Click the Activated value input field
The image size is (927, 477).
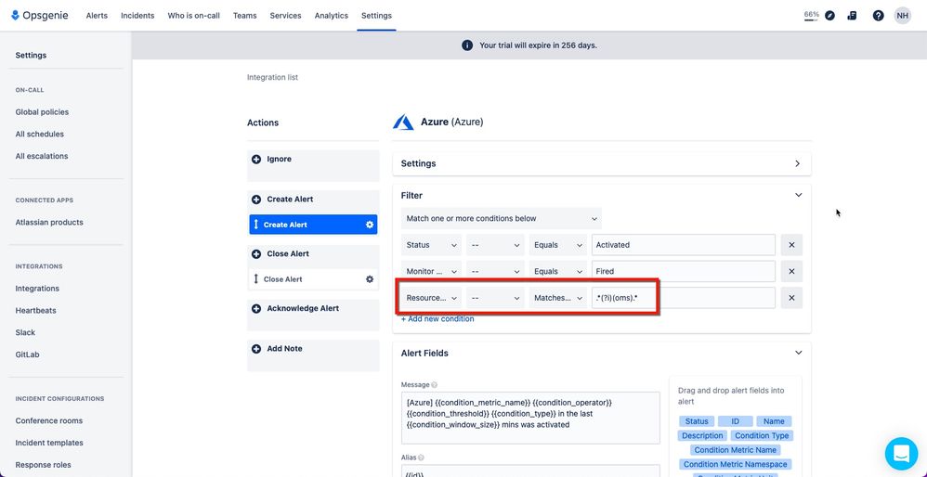pyautogui.click(x=684, y=245)
